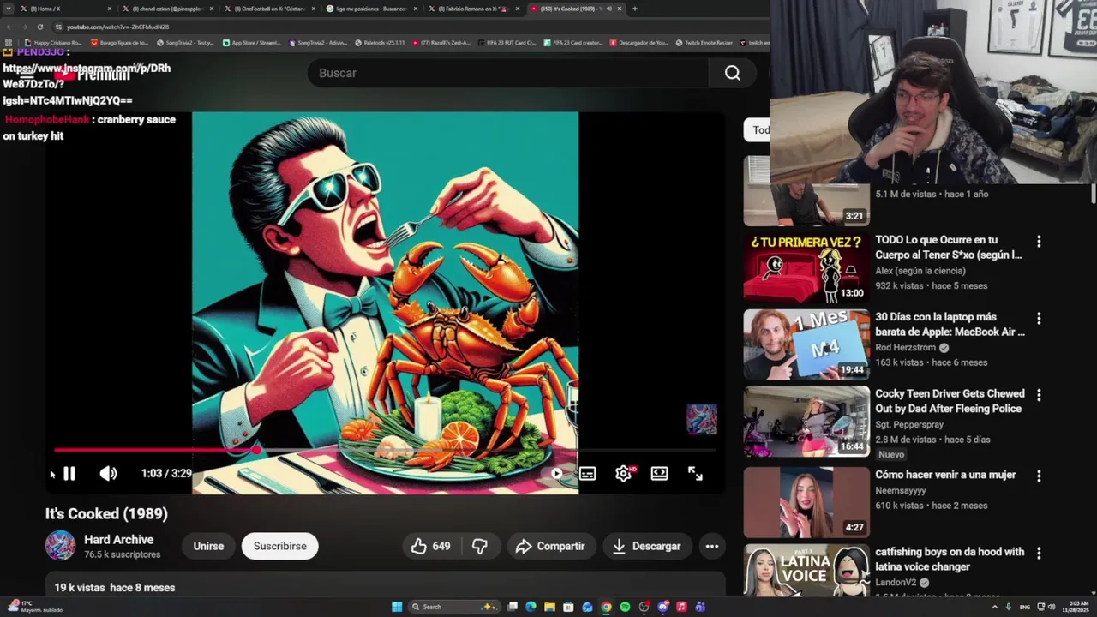
Task: Open the Windows Start menu
Action: pos(397,607)
